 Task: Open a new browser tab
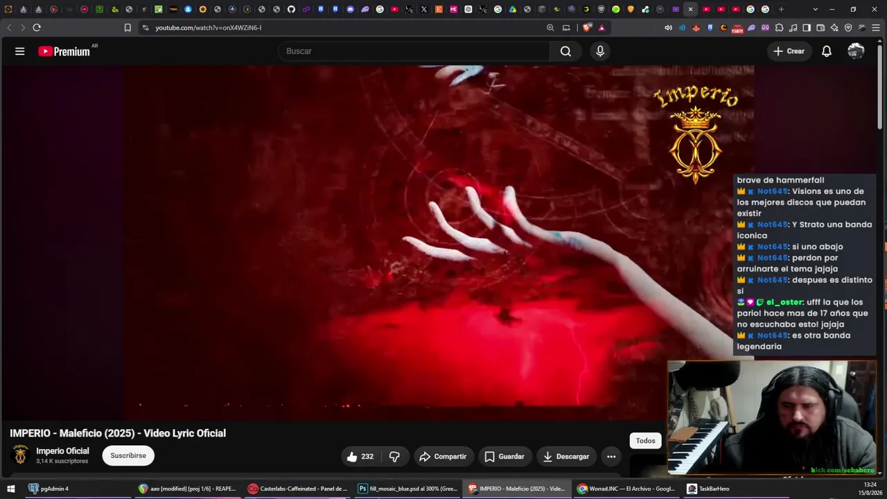tap(781, 9)
